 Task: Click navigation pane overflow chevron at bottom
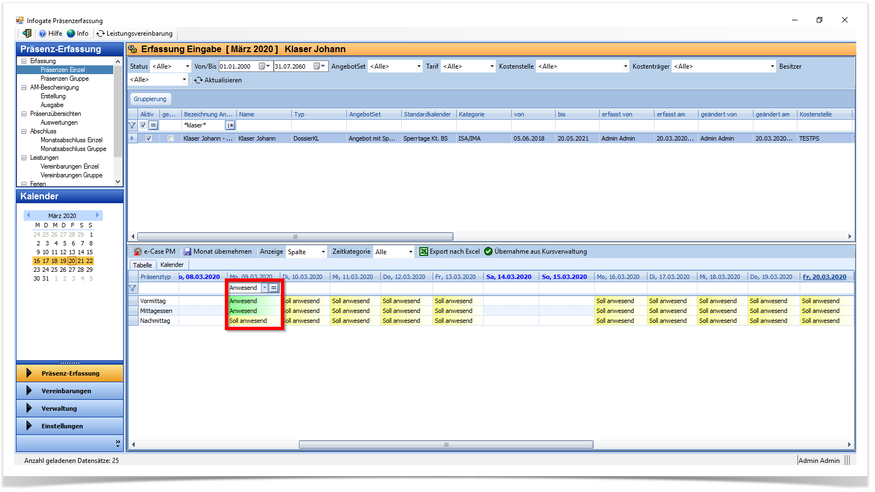click(x=118, y=443)
